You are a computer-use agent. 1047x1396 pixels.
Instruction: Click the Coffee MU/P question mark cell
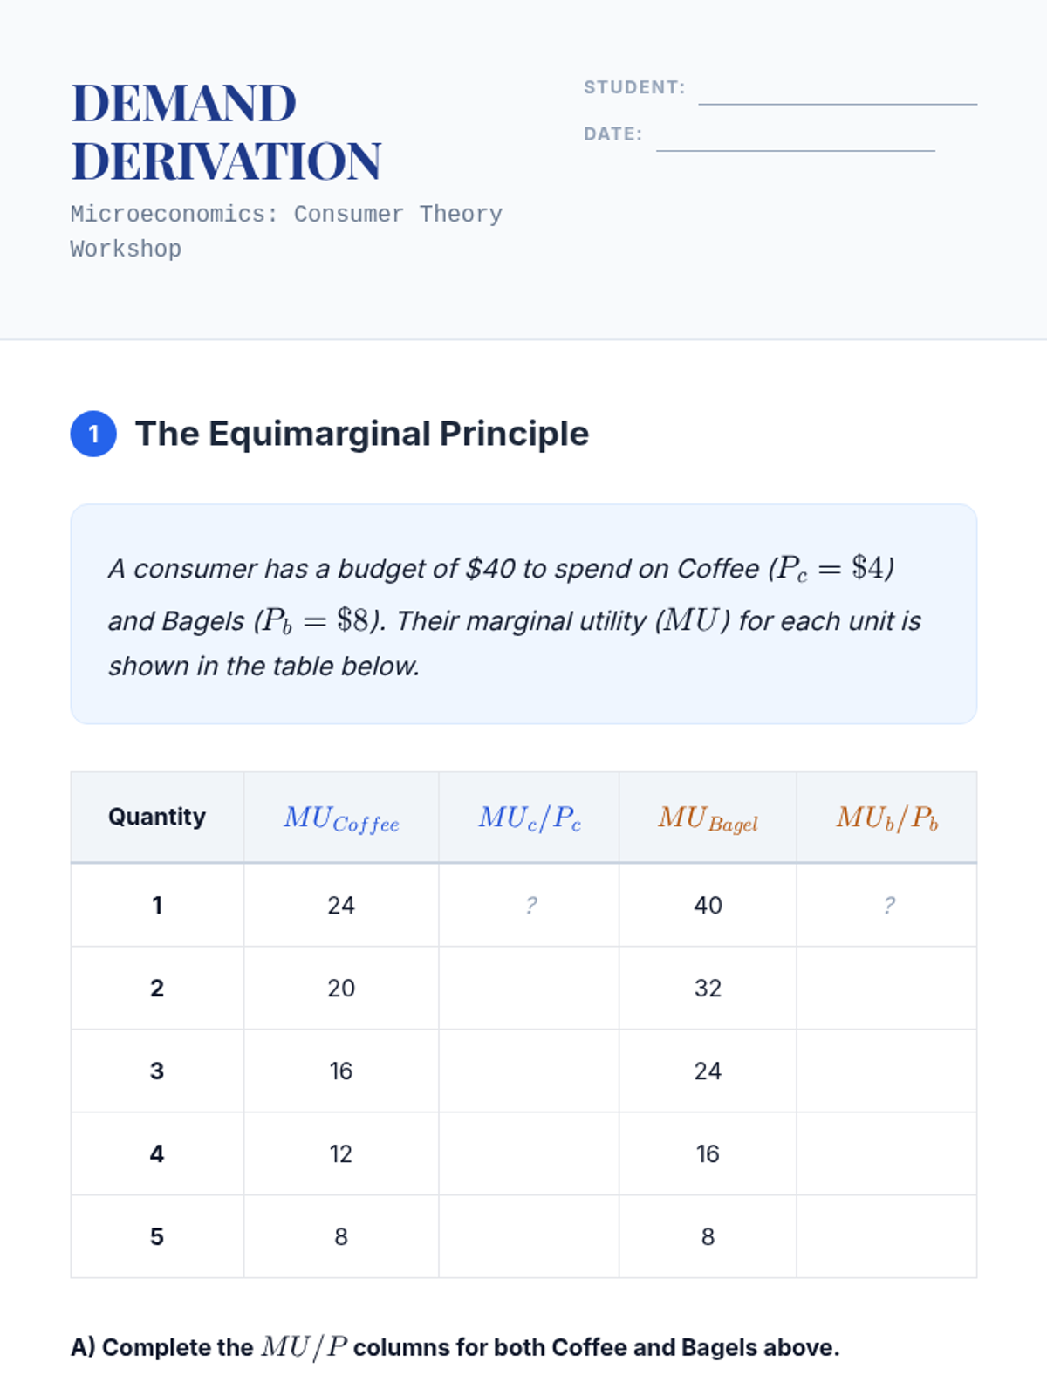[530, 906]
